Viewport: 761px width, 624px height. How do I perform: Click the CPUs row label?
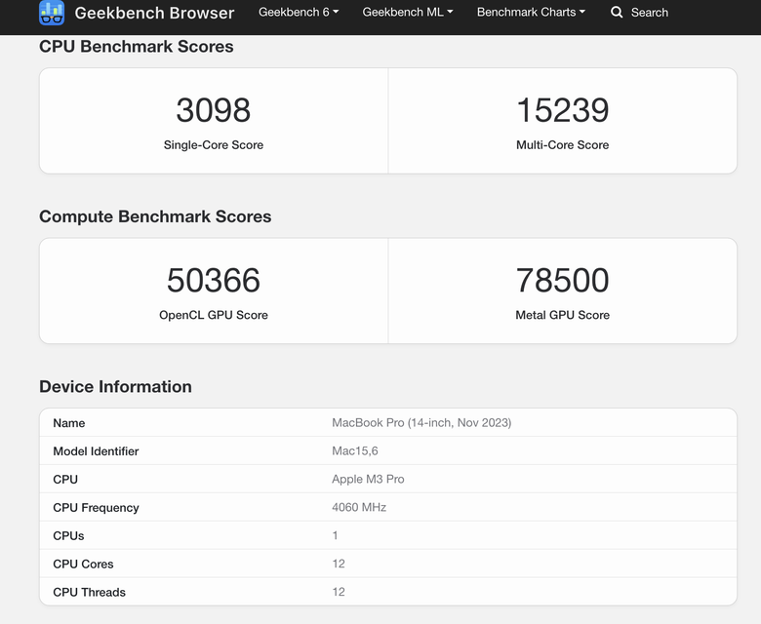pos(68,535)
